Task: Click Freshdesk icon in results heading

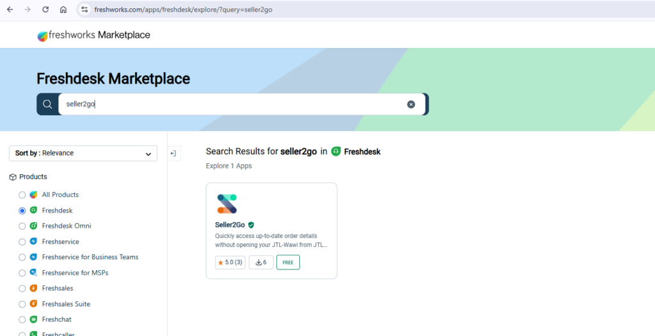Action: 336,151
